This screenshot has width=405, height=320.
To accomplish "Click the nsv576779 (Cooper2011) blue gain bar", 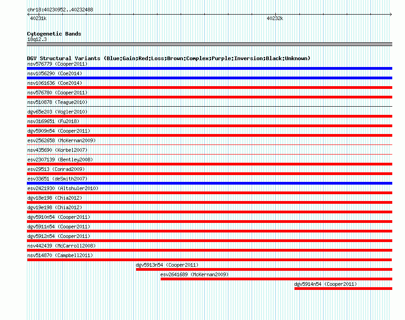I will 209,68.
